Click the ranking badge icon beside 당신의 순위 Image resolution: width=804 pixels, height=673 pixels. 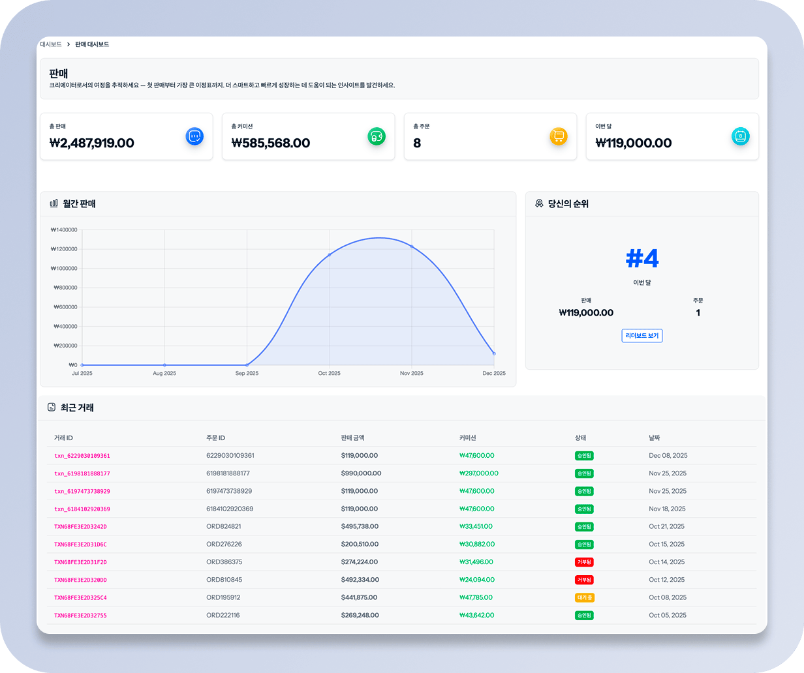coord(539,203)
